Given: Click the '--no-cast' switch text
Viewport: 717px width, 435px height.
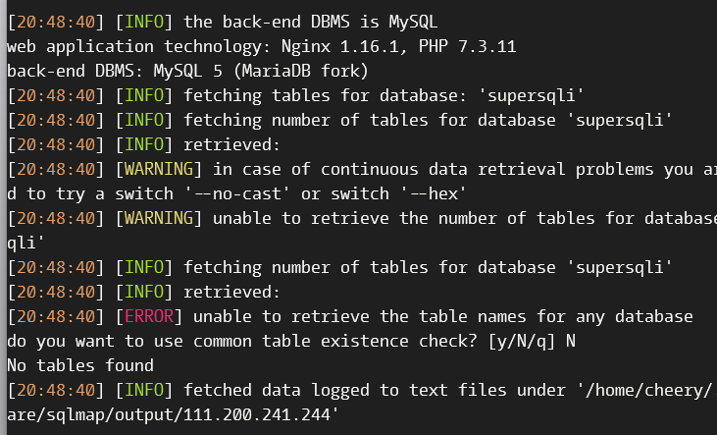Looking at the screenshot, I should tap(236, 193).
